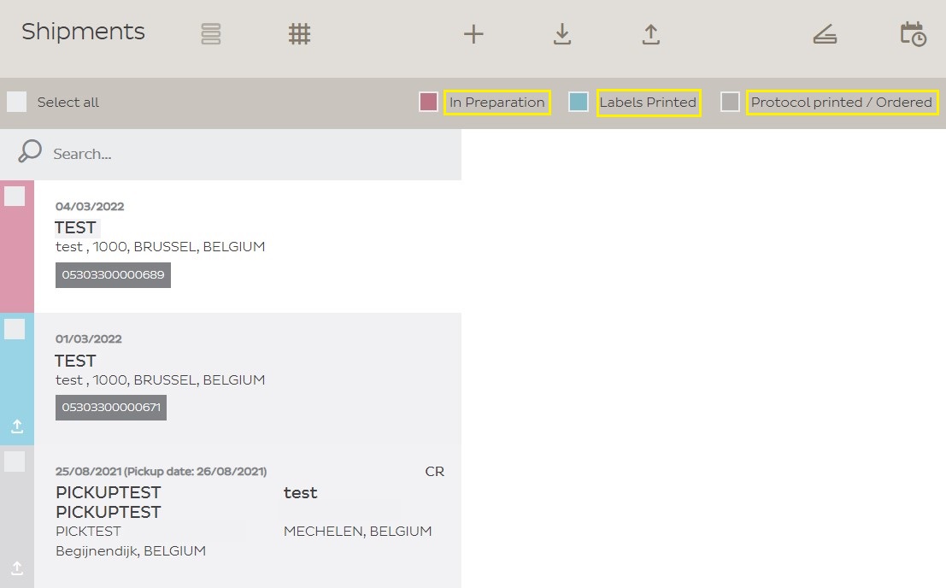Click the search magnifier icon

30,152
